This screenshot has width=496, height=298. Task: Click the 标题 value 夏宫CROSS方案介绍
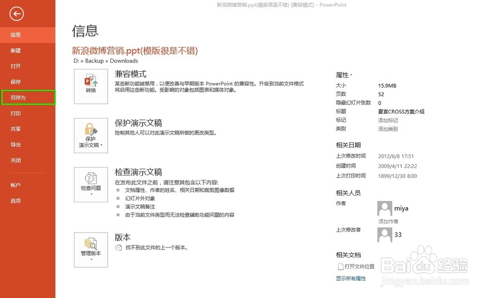point(401,112)
